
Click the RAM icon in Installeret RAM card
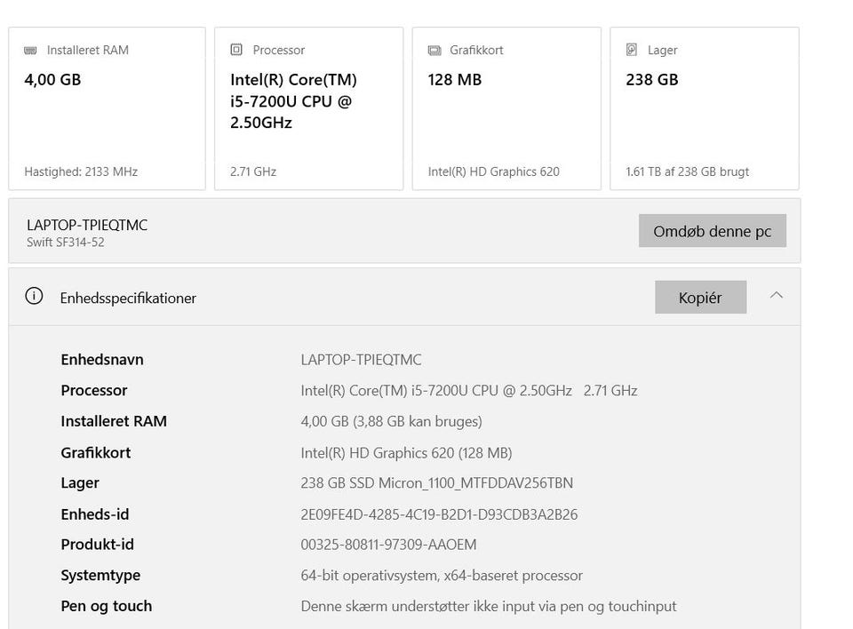(x=30, y=50)
